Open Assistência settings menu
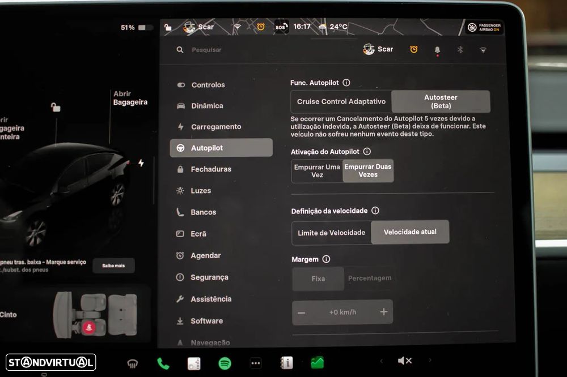567x377 pixels. (221, 299)
